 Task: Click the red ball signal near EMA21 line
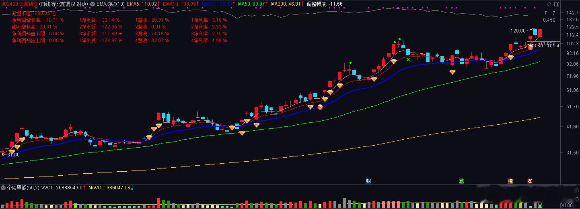320,107
